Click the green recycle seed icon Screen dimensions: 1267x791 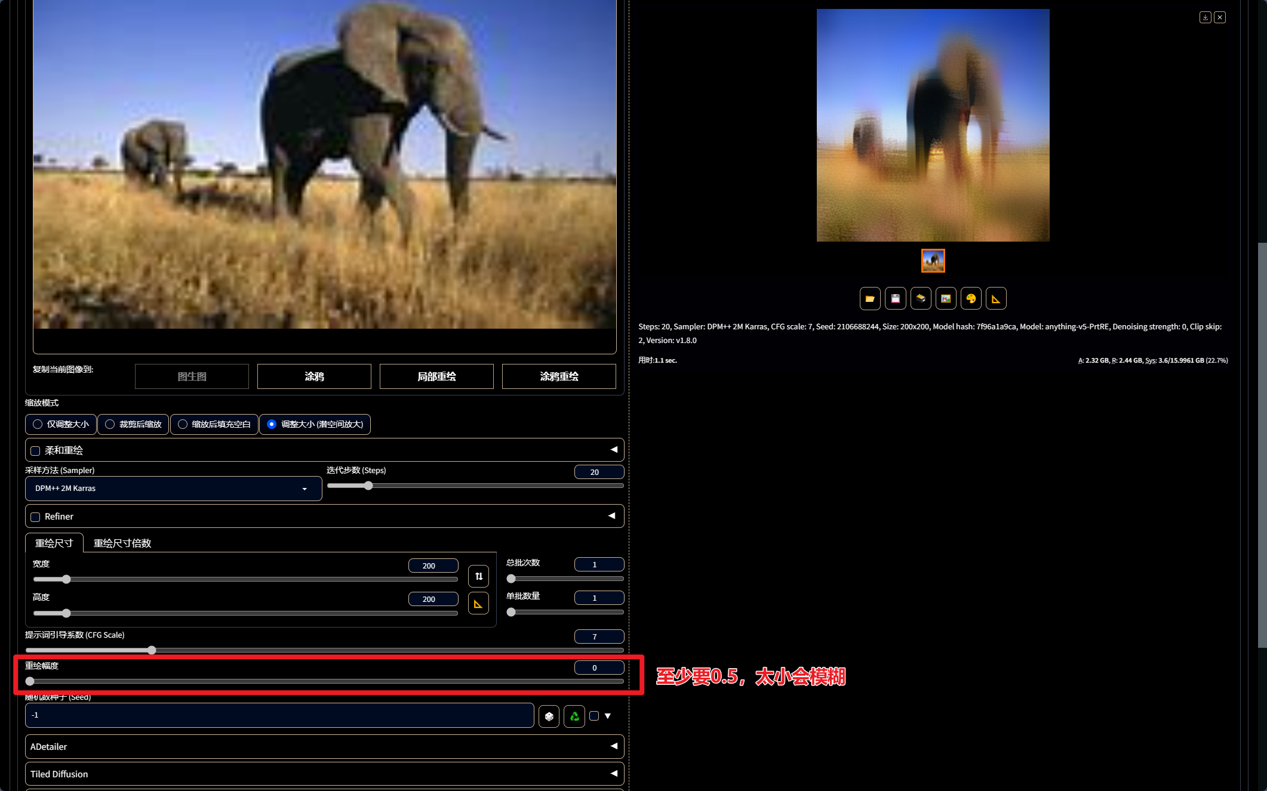pyautogui.click(x=574, y=716)
